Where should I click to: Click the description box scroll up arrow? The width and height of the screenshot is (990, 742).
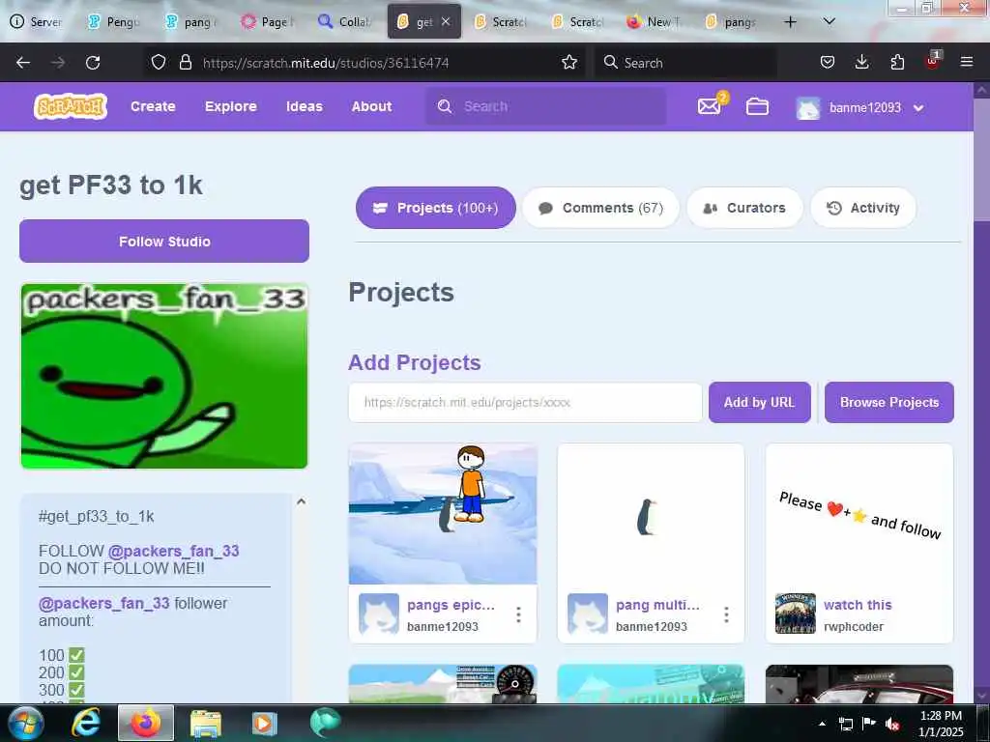point(302,501)
